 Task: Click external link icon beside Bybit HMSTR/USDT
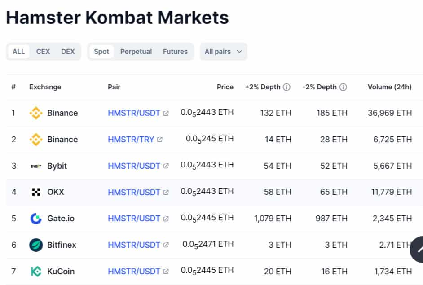point(166,166)
